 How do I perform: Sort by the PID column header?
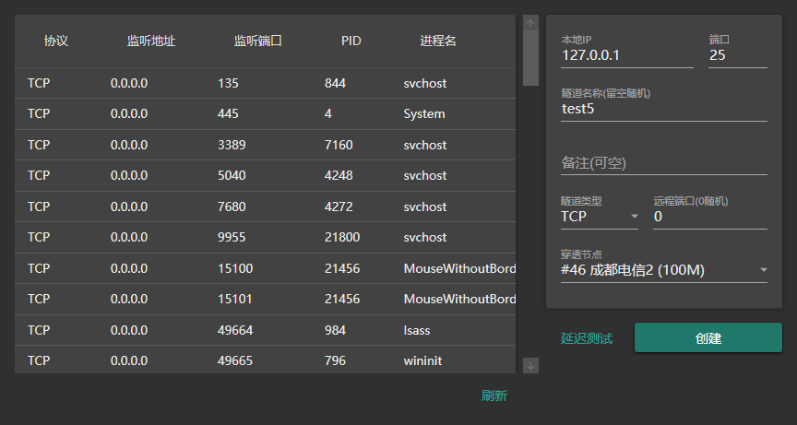[x=351, y=41]
